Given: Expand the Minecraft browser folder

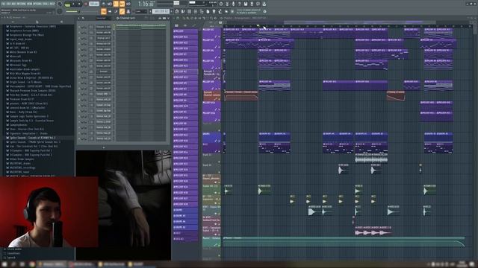Looking at the screenshot, I should click(15, 57).
